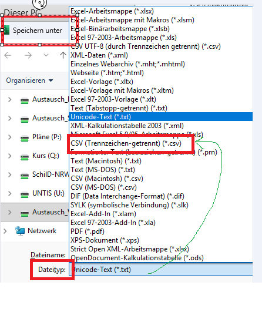This screenshot has width=262, height=309.
Task: Open the Organisieren dropdown menu
Action: click(x=29, y=80)
